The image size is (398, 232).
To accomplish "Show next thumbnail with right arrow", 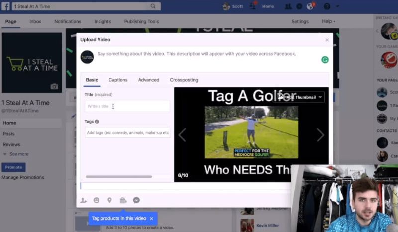I will click(320, 135).
